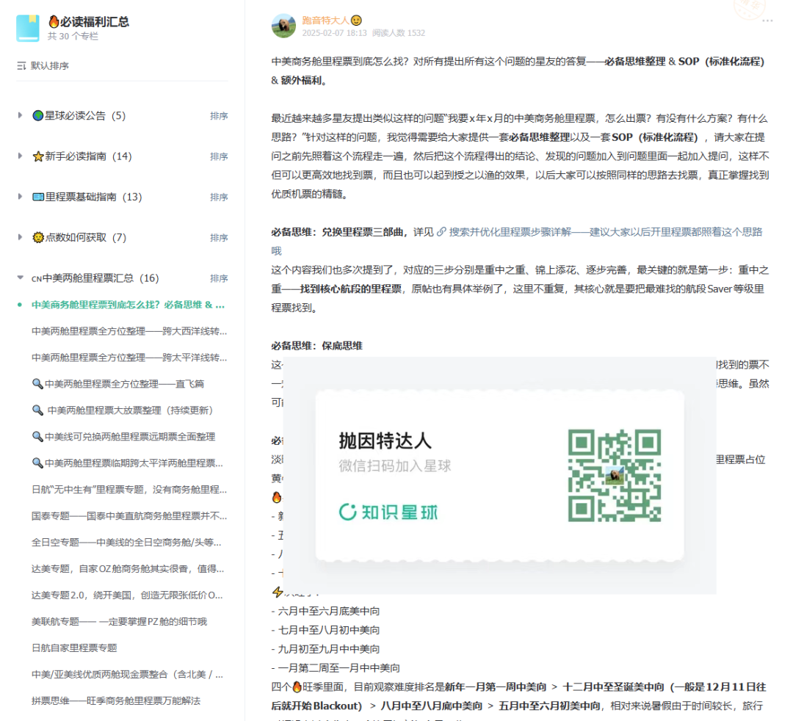Click the 知识星球 logo in the popup card
This screenshot has height=721, width=793.
[388, 512]
